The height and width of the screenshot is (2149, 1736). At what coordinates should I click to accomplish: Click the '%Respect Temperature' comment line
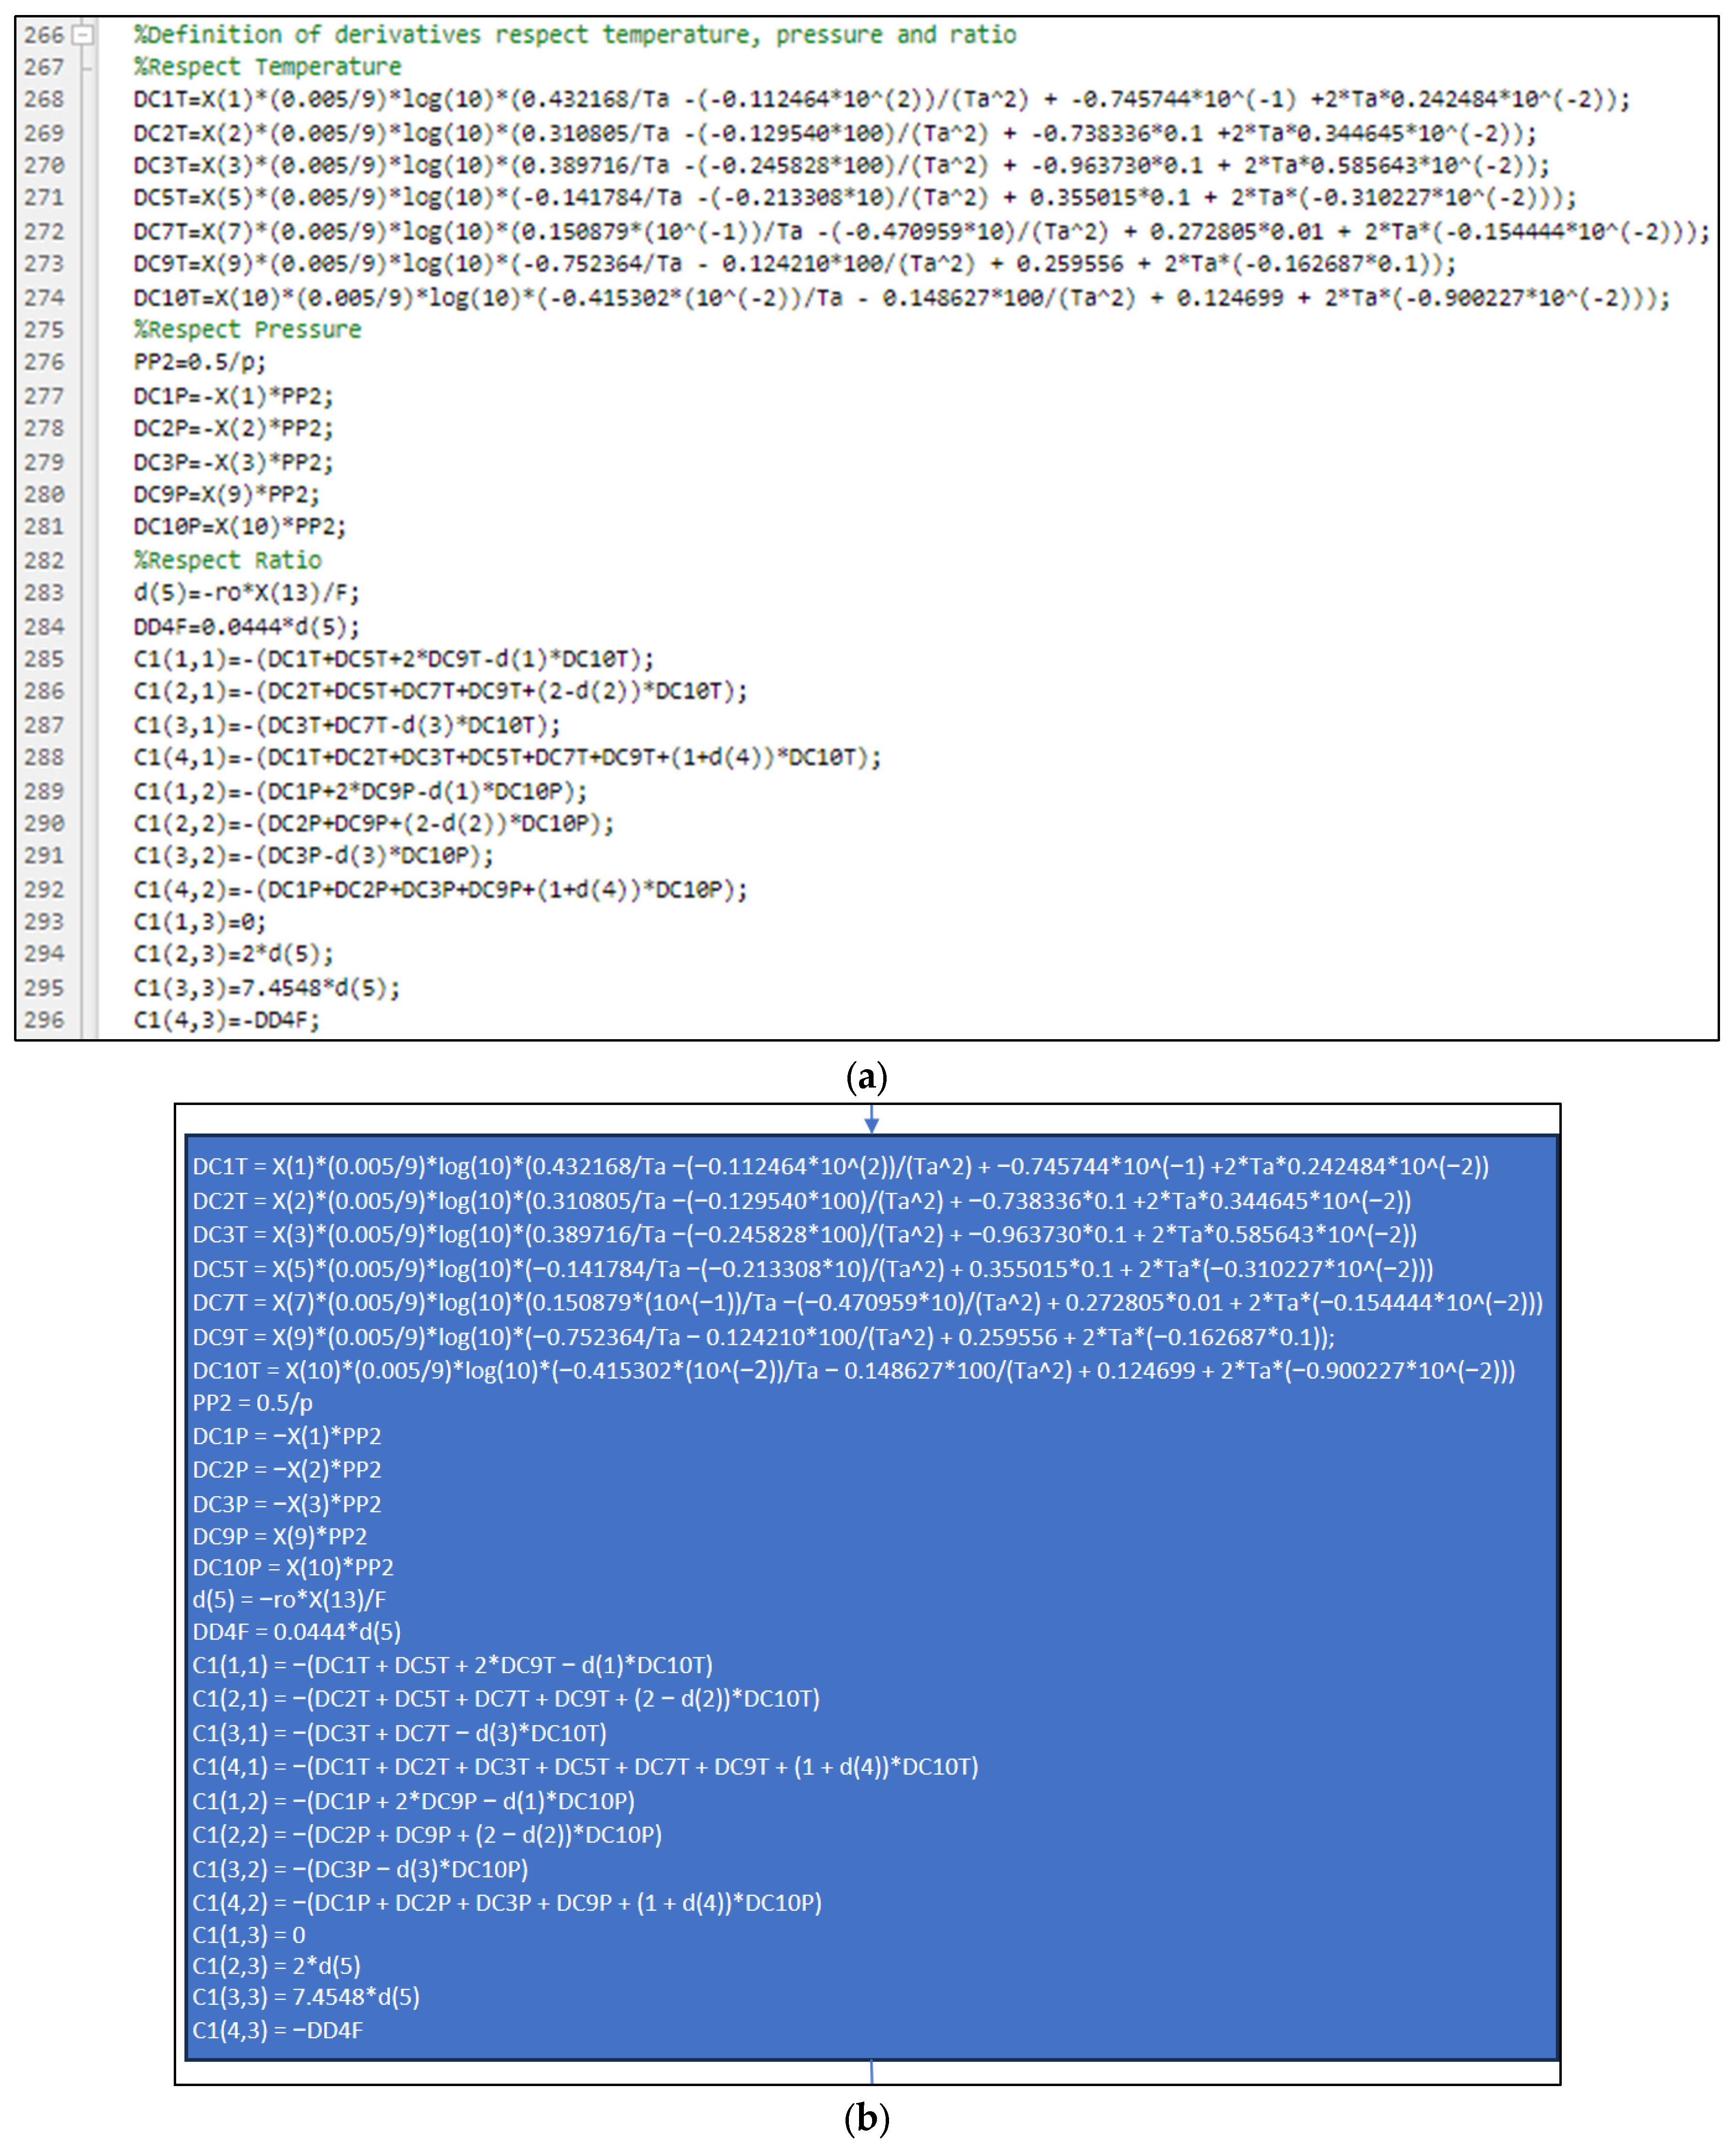click(x=267, y=67)
